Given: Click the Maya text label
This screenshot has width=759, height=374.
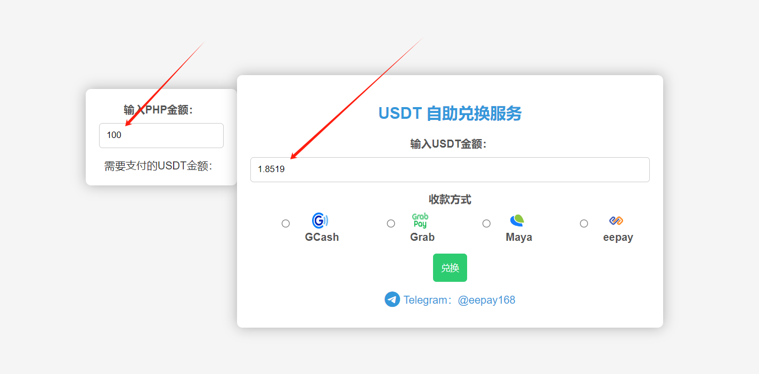Looking at the screenshot, I should coord(519,237).
